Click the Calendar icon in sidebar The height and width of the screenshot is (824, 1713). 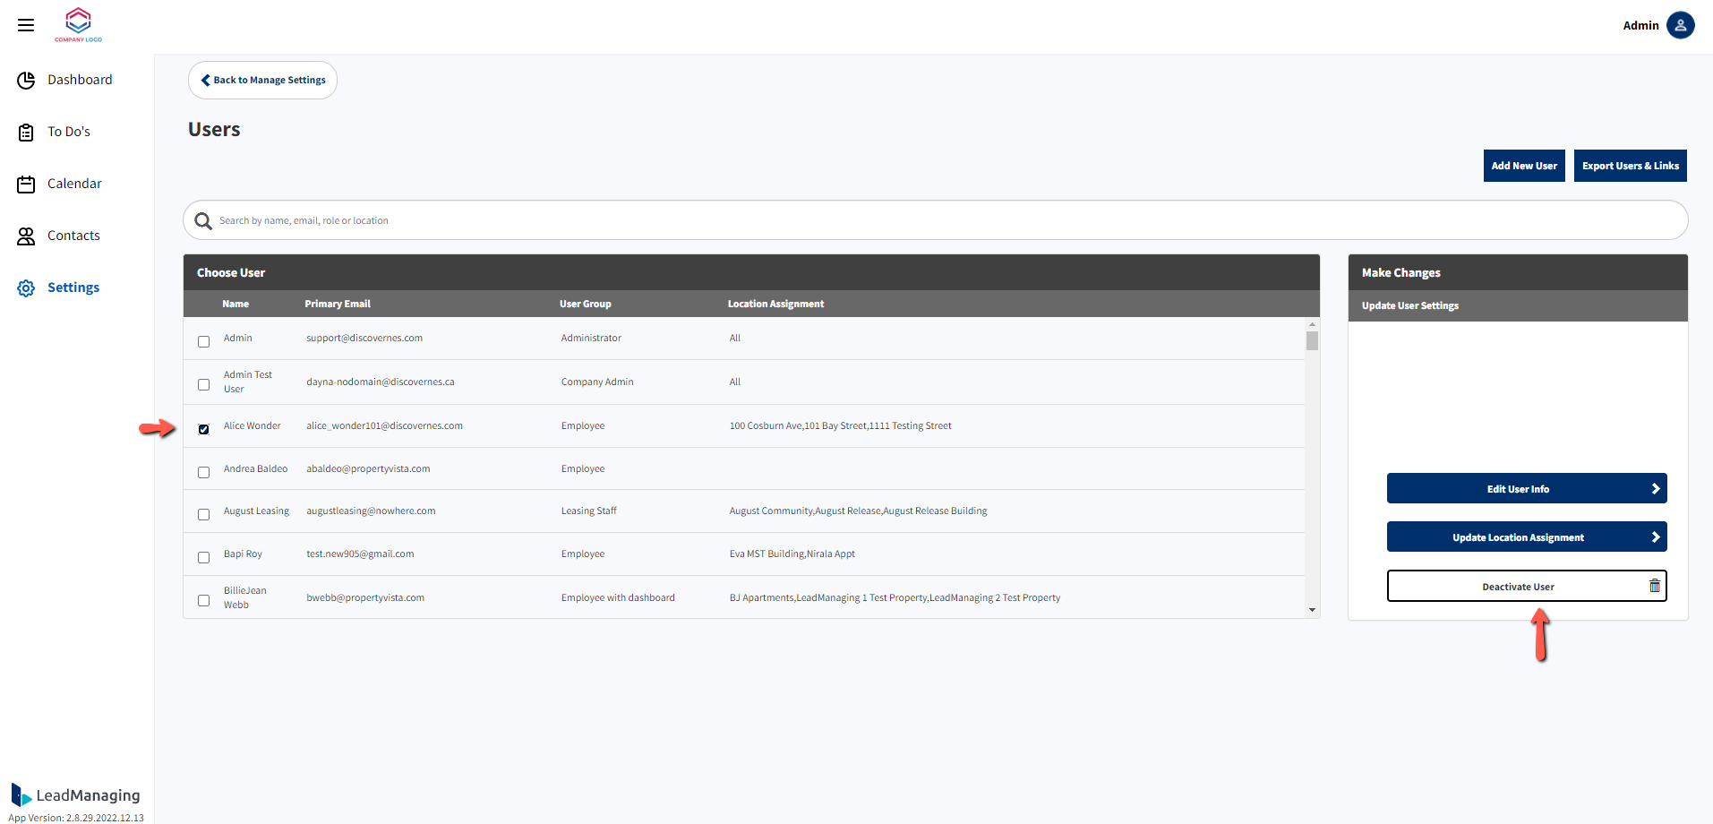coord(26,185)
